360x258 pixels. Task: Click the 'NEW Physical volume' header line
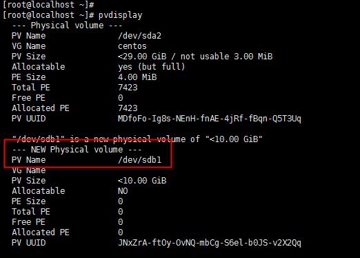[77, 150]
